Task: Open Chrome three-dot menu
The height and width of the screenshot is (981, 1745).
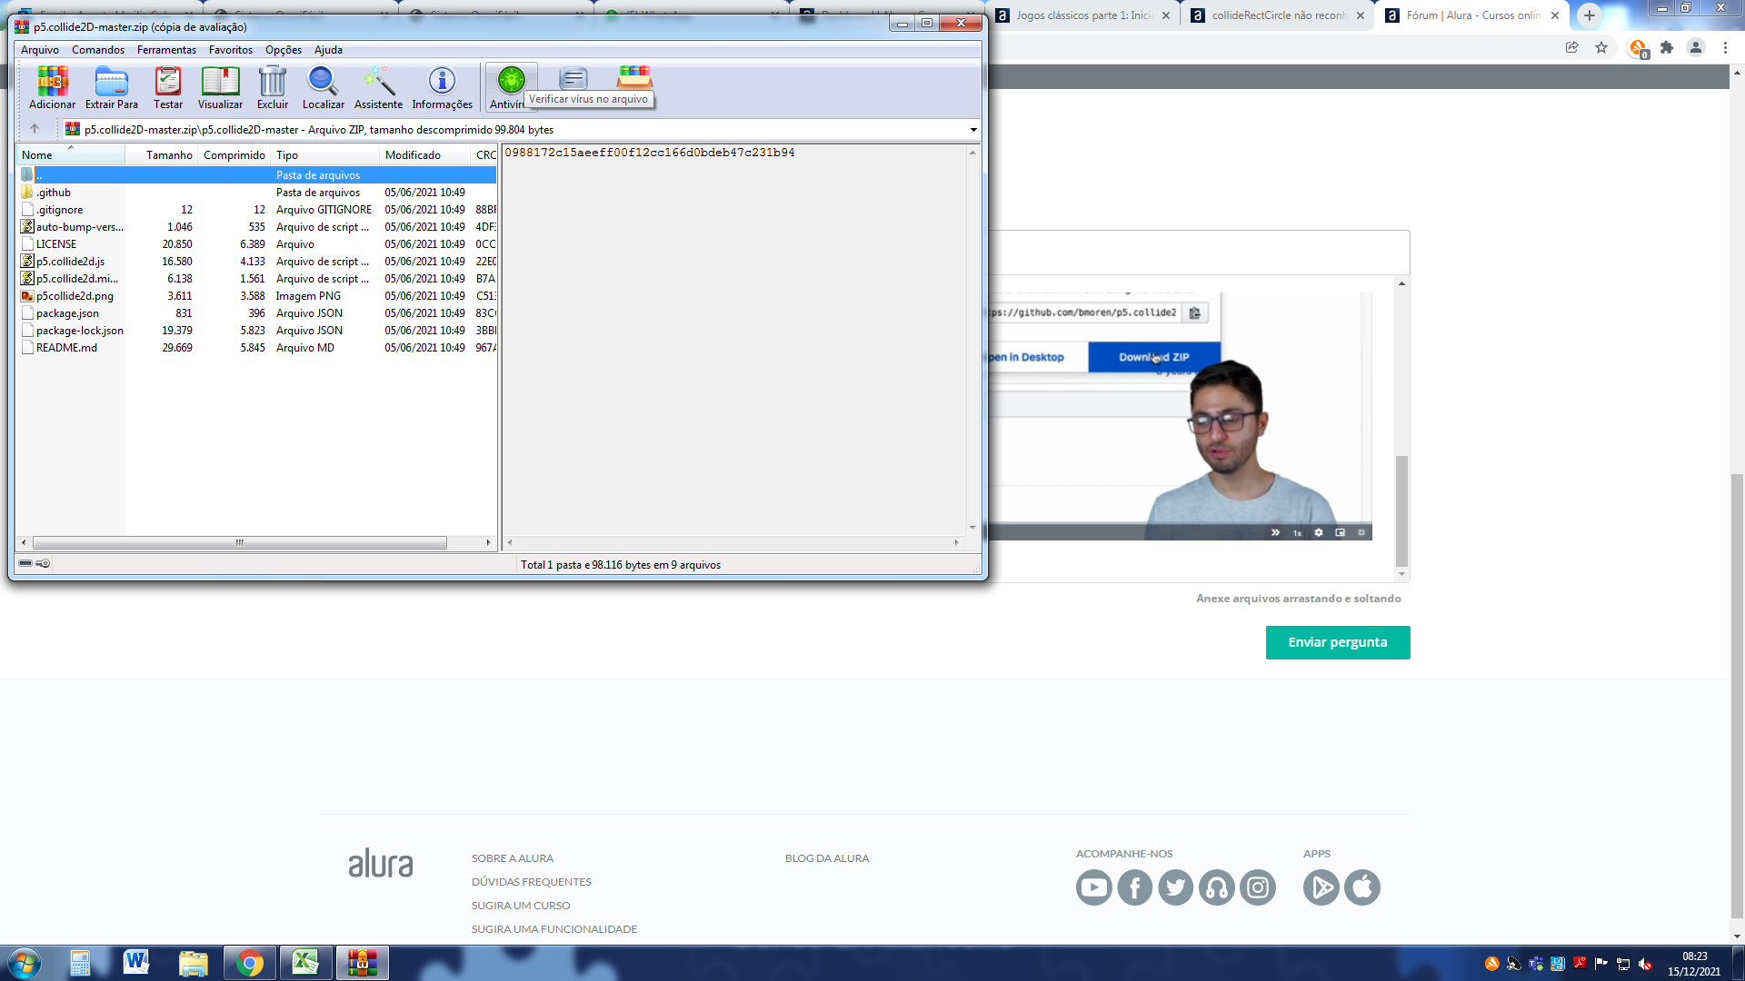Action: pyautogui.click(x=1725, y=47)
